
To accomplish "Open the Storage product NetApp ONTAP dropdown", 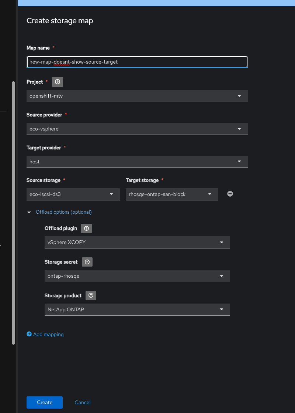I will tap(137, 309).
